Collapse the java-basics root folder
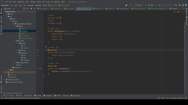This screenshot has width=188, height=105. coord(4,12)
